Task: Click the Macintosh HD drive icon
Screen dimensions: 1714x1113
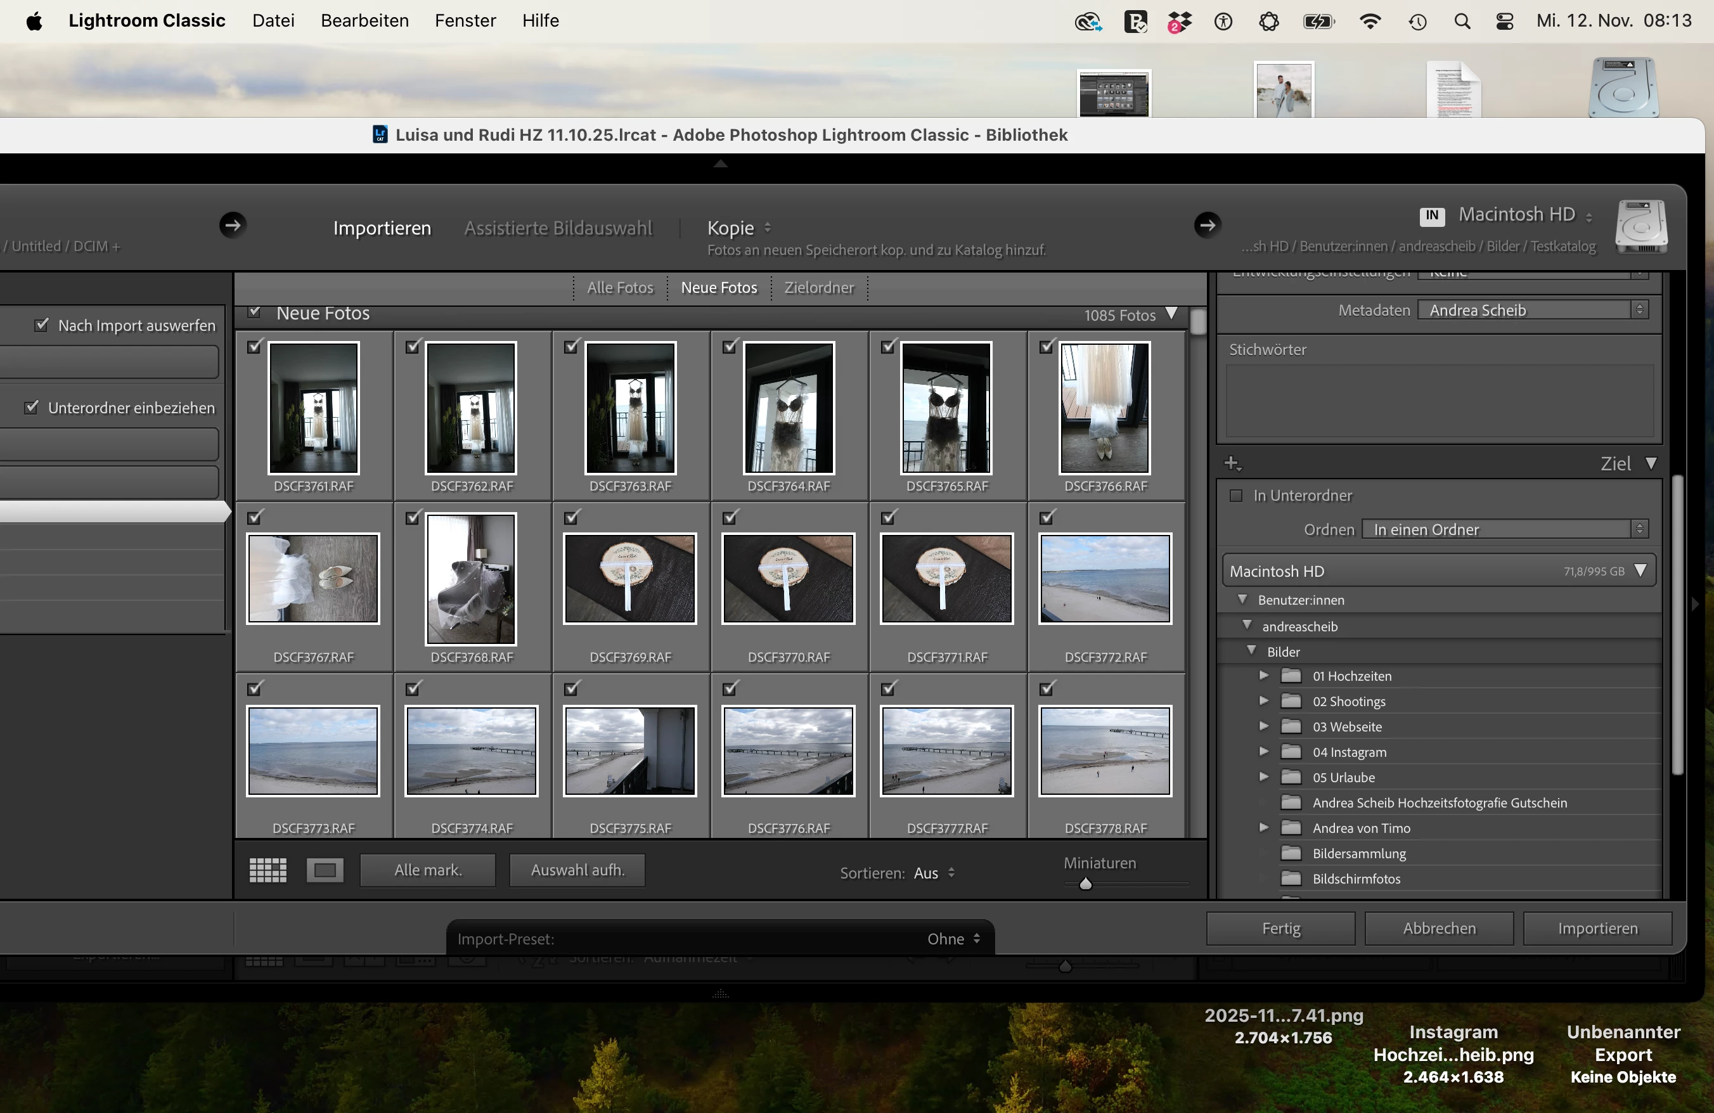Action: pyautogui.click(x=1641, y=227)
